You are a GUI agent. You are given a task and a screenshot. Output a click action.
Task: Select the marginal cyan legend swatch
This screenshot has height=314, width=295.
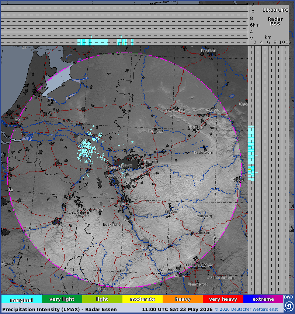click(22, 299)
